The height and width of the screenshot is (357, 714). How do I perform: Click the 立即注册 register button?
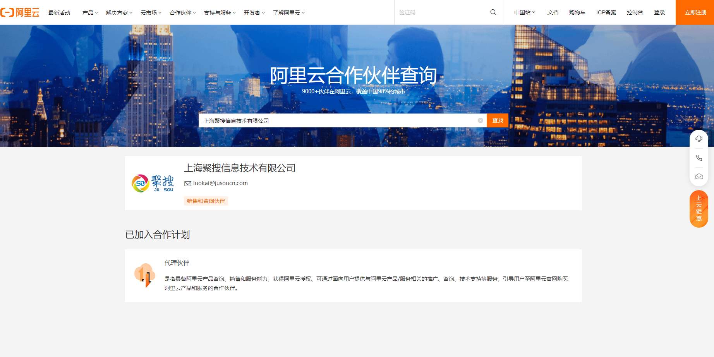[695, 12]
